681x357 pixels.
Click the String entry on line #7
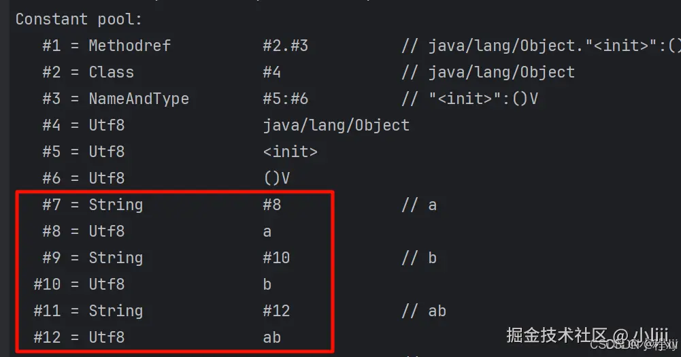116,205
